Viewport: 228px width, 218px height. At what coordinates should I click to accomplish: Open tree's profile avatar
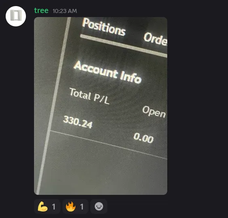coord(16,16)
